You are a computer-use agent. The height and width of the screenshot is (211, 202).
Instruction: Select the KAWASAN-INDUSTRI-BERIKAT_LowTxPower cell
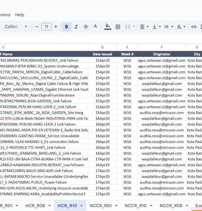[44, 165]
